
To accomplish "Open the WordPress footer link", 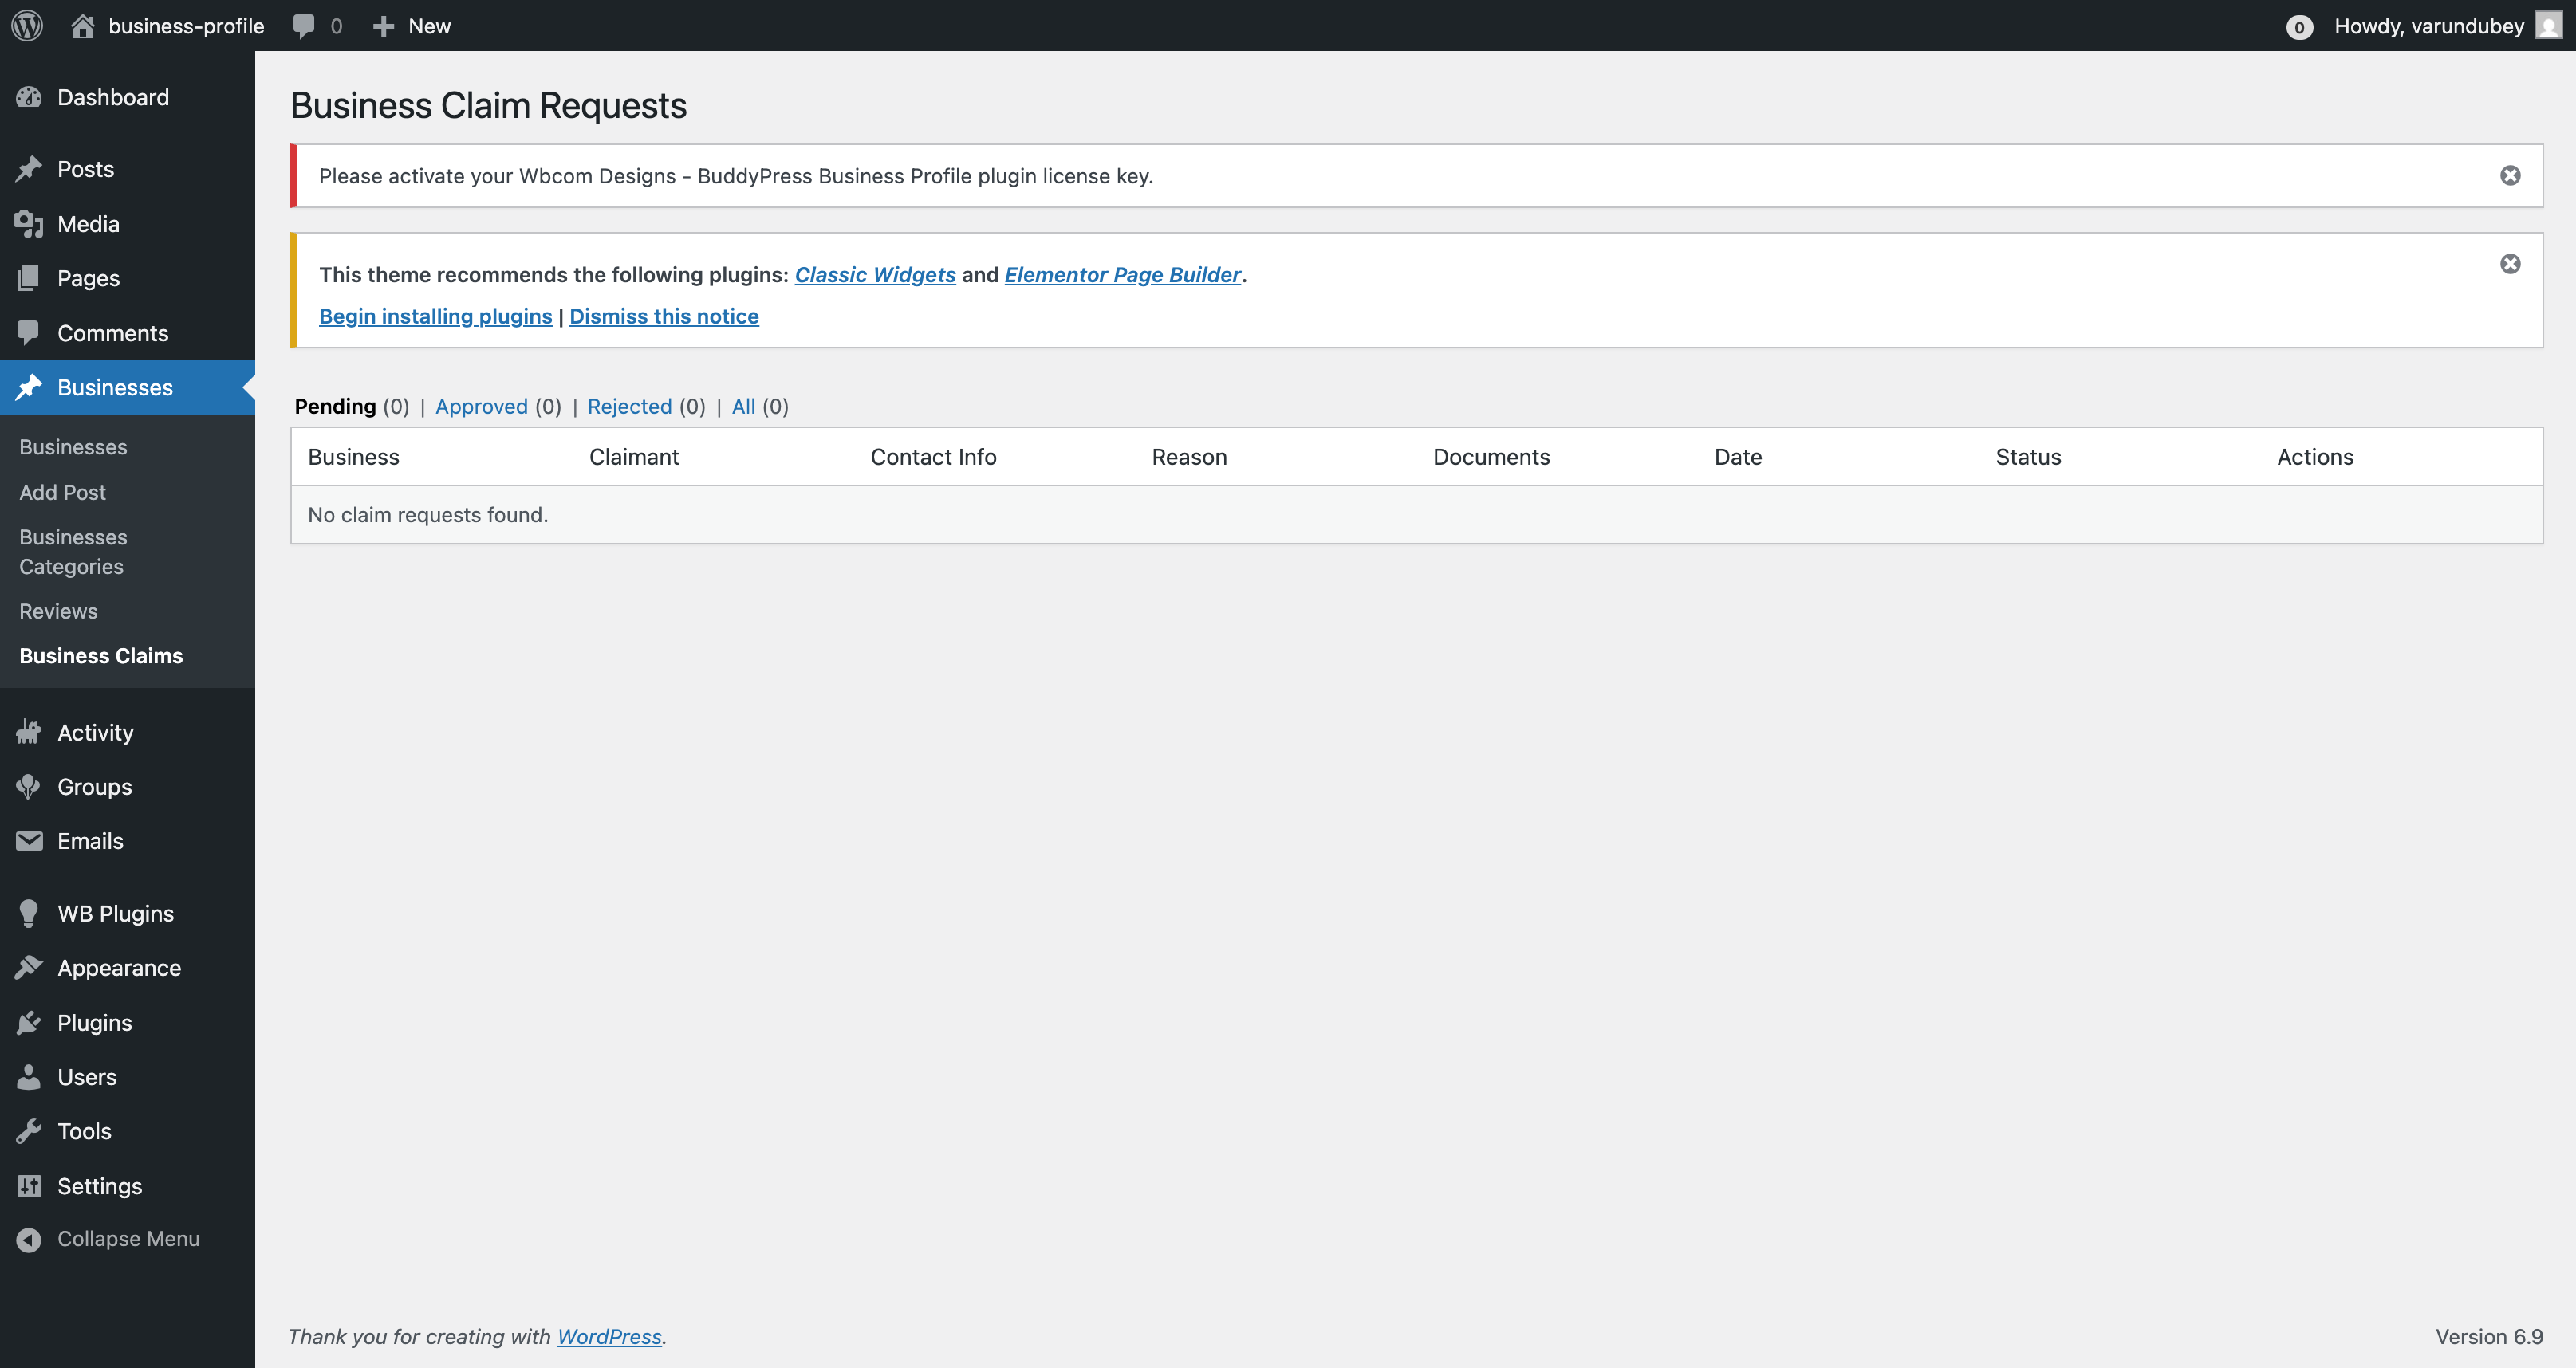I will point(609,1336).
